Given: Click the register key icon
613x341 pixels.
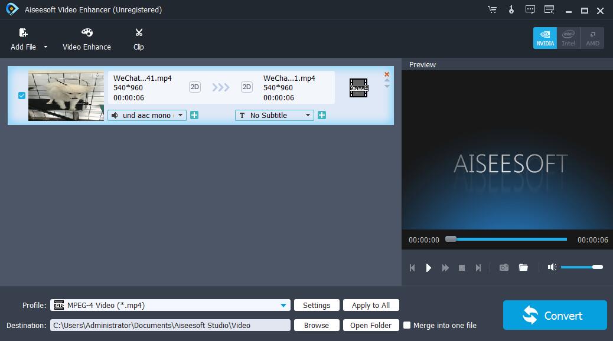Looking at the screenshot, I should click(511, 10).
